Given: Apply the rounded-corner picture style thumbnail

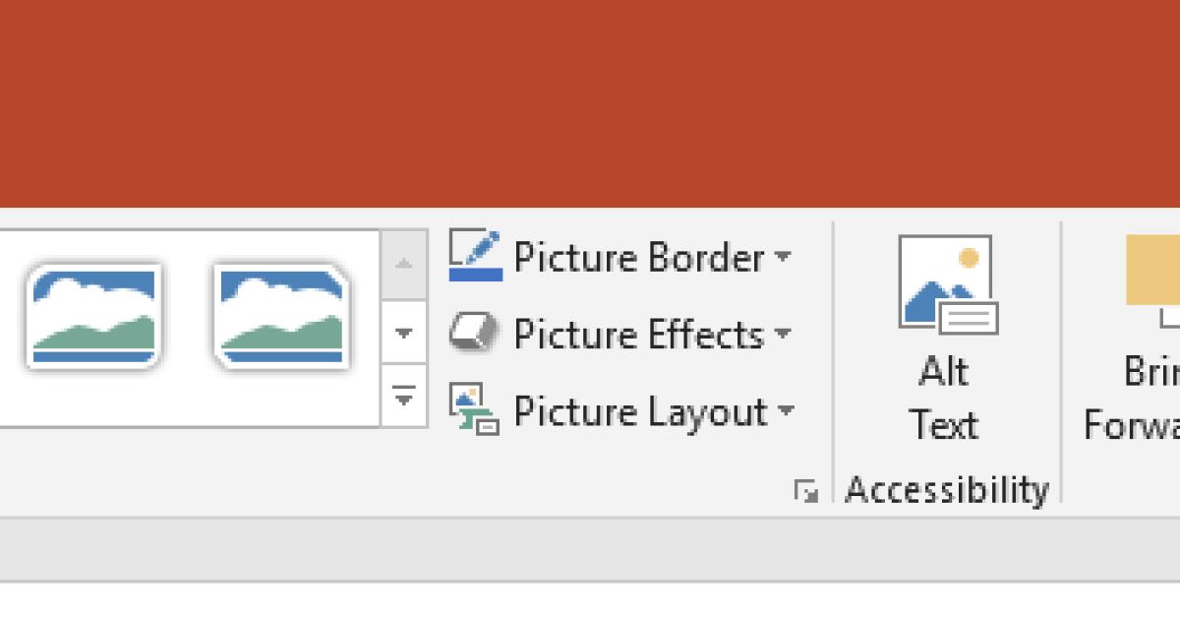Looking at the screenshot, I should pos(93,316).
